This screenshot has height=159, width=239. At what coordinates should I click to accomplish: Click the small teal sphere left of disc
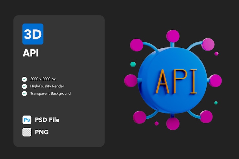(x=133, y=64)
